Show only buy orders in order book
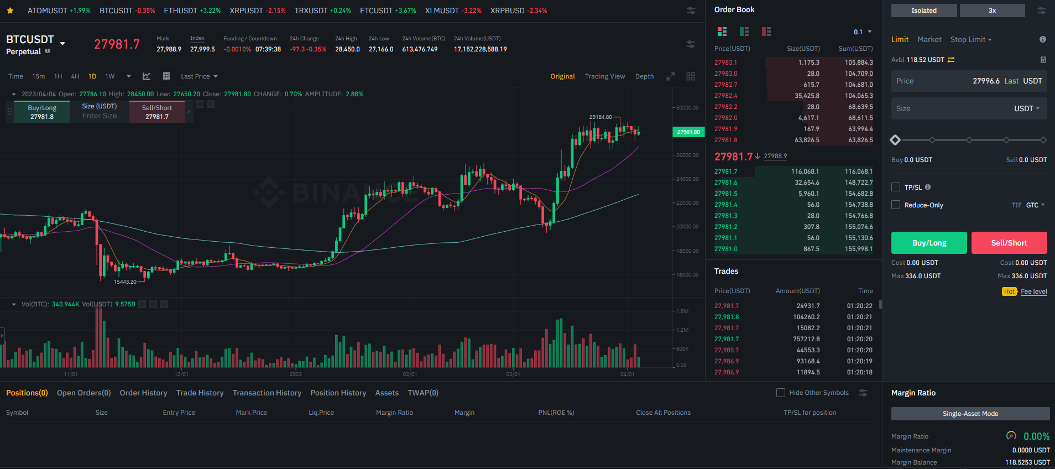The height and width of the screenshot is (469, 1055). tap(744, 32)
